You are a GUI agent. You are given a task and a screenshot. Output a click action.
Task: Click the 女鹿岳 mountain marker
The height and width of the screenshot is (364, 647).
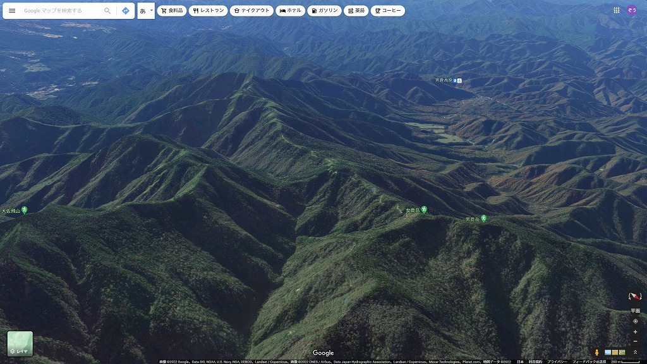[x=425, y=210]
